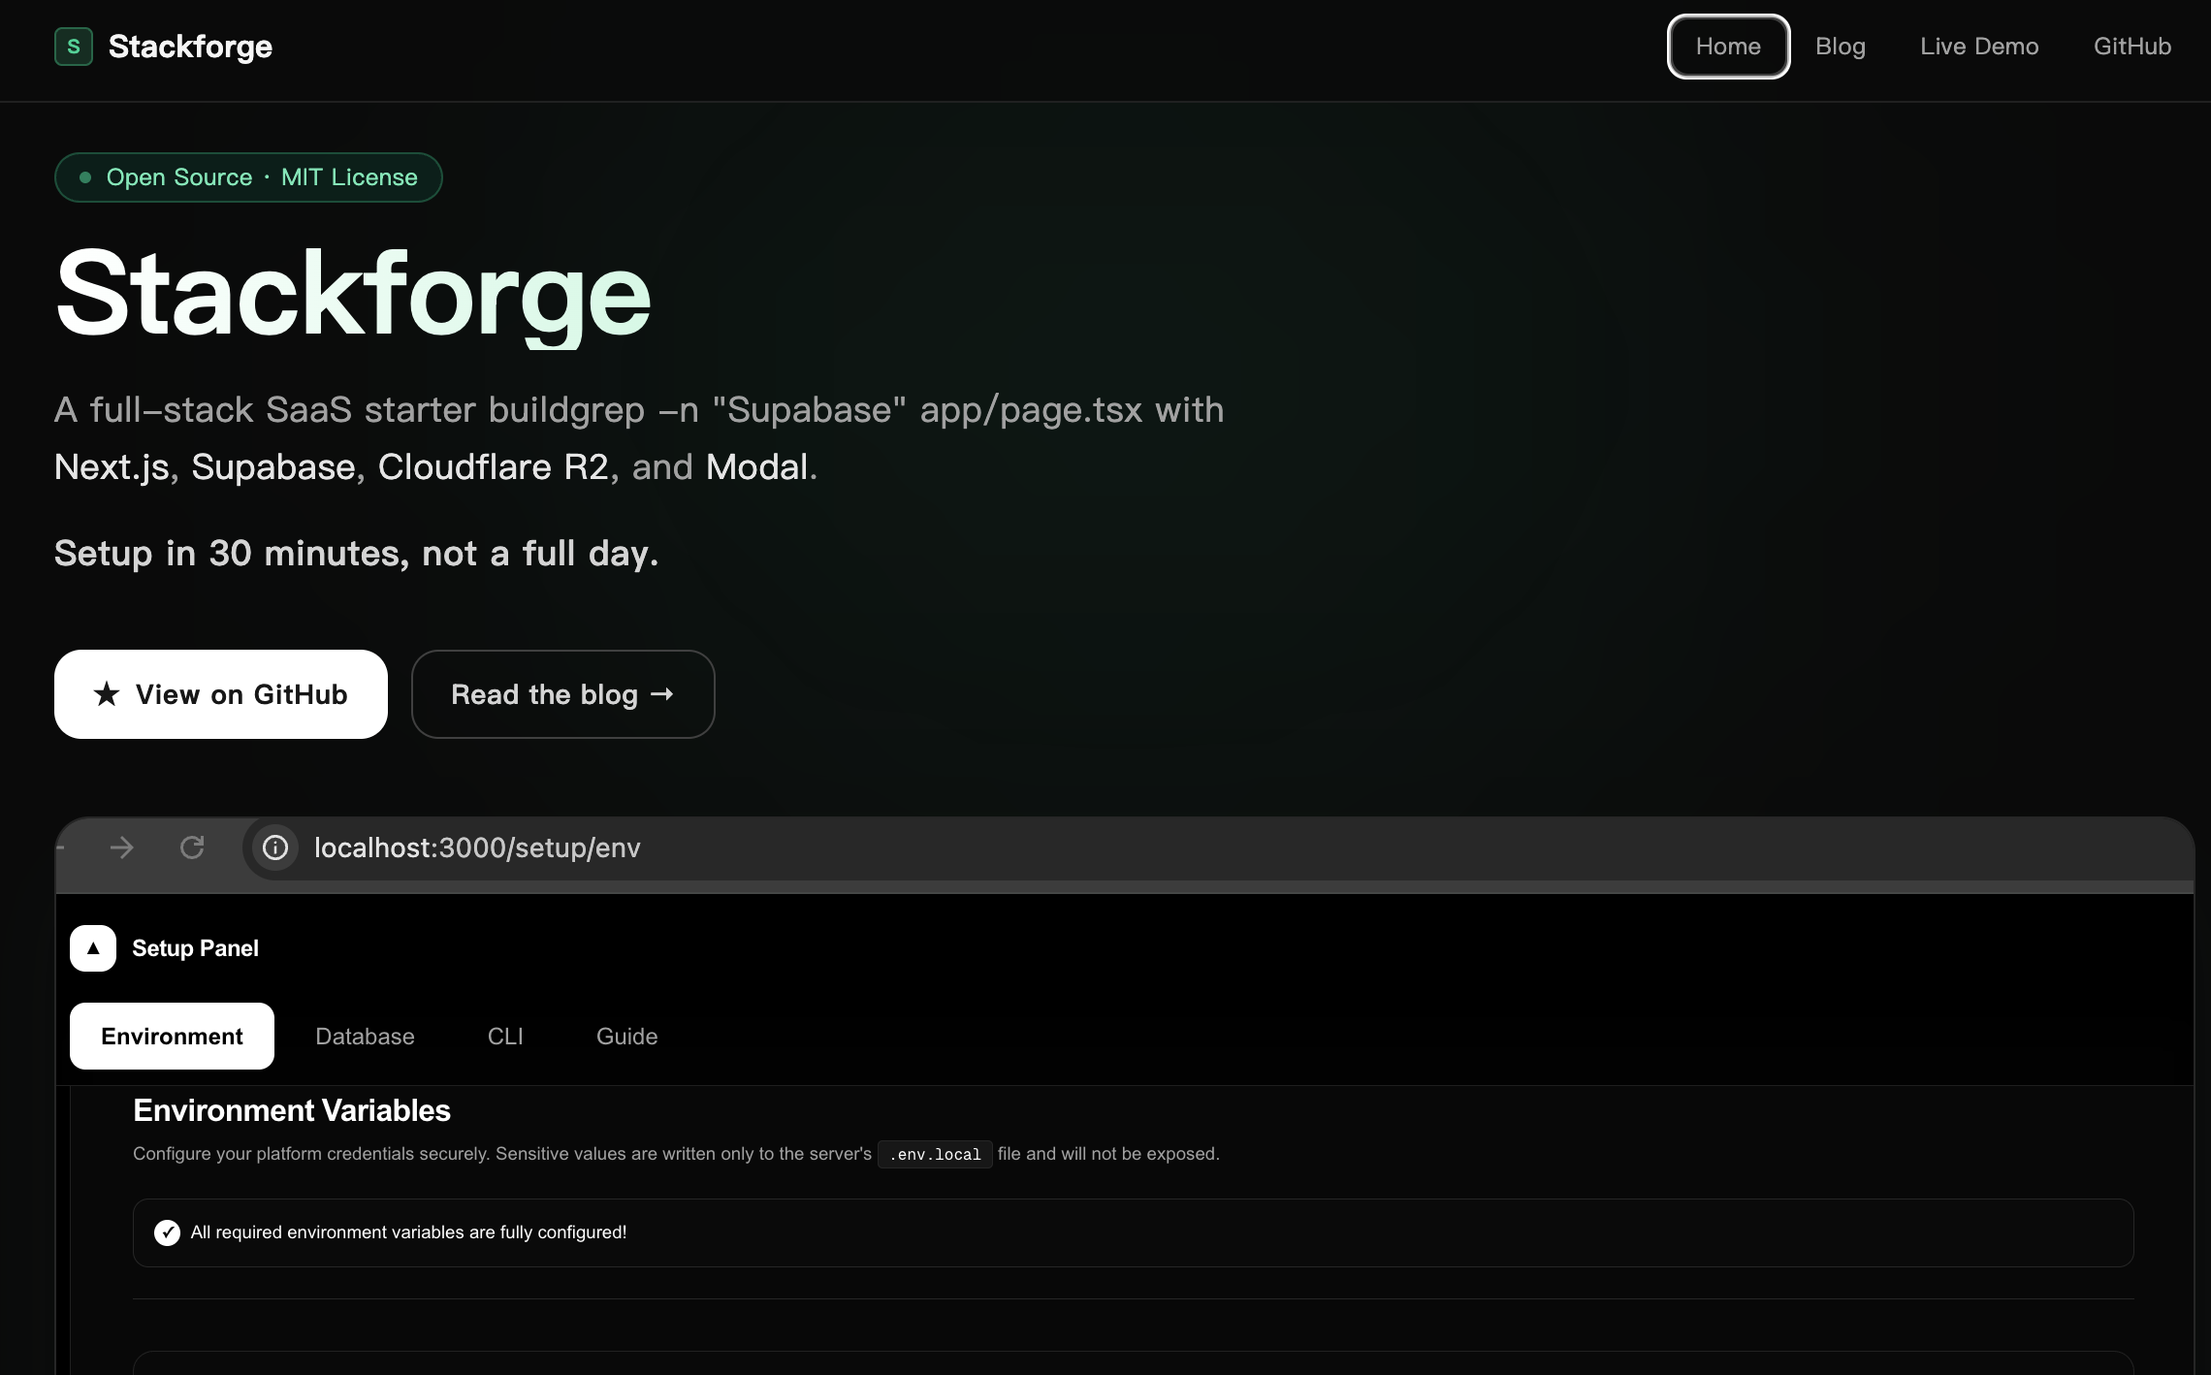Viewport: 2211px width, 1375px height.
Task: Click the Read the blog button
Action: [563, 694]
